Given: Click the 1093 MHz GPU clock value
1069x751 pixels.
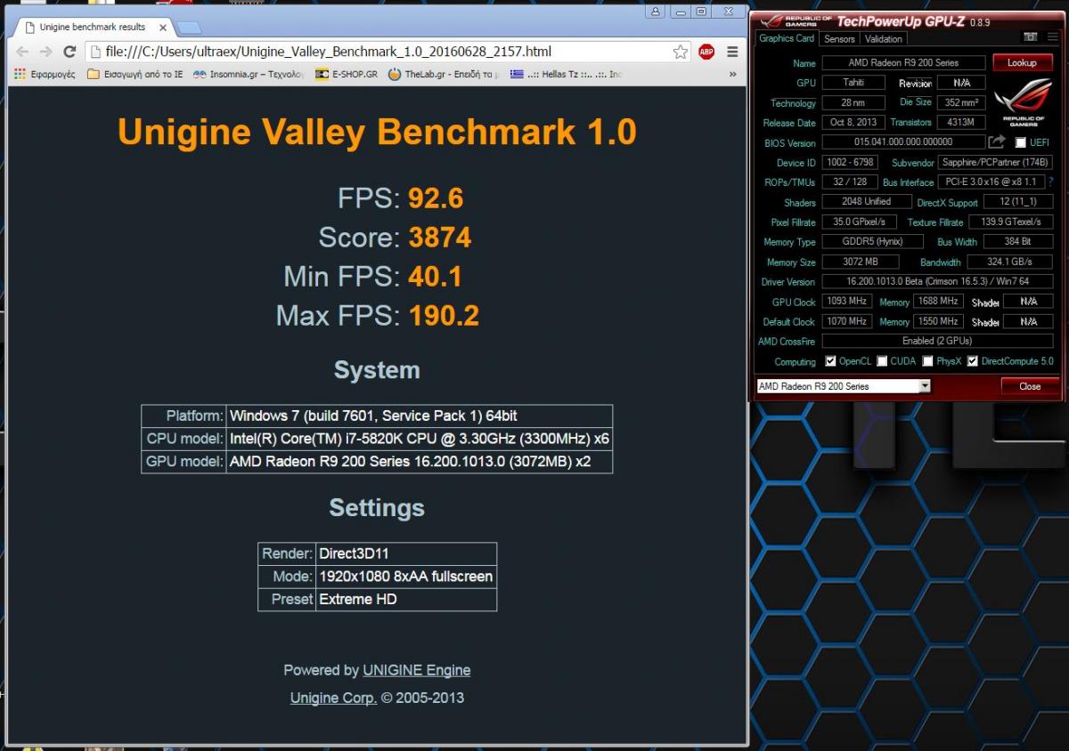Looking at the screenshot, I should pyautogui.click(x=846, y=301).
